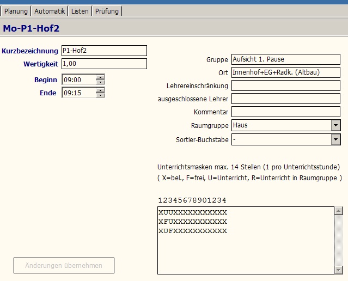Focus the Lehrereinschränkung input field
348x281 pixels.
point(285,85)
